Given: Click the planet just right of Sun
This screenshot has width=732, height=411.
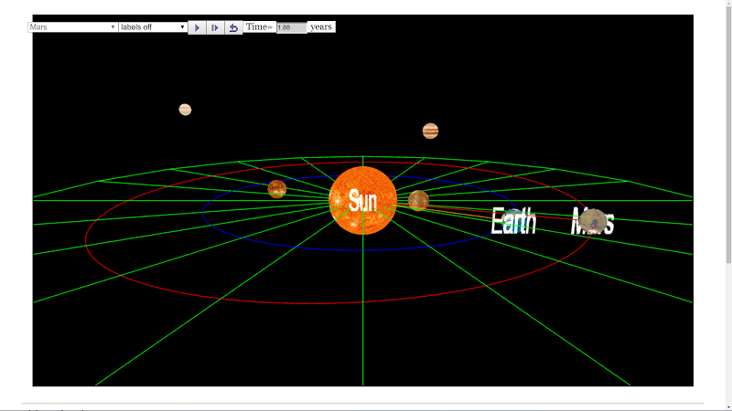Looking at the screenshot, I should (418, 200).
